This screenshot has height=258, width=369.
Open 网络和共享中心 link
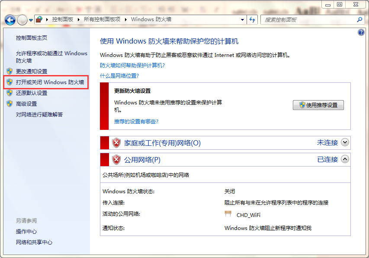pos(34,242)
